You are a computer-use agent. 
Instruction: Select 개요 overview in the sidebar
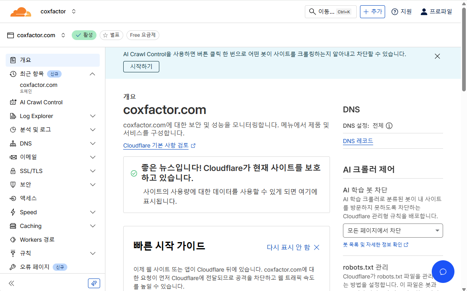click(x=53, y=60)
